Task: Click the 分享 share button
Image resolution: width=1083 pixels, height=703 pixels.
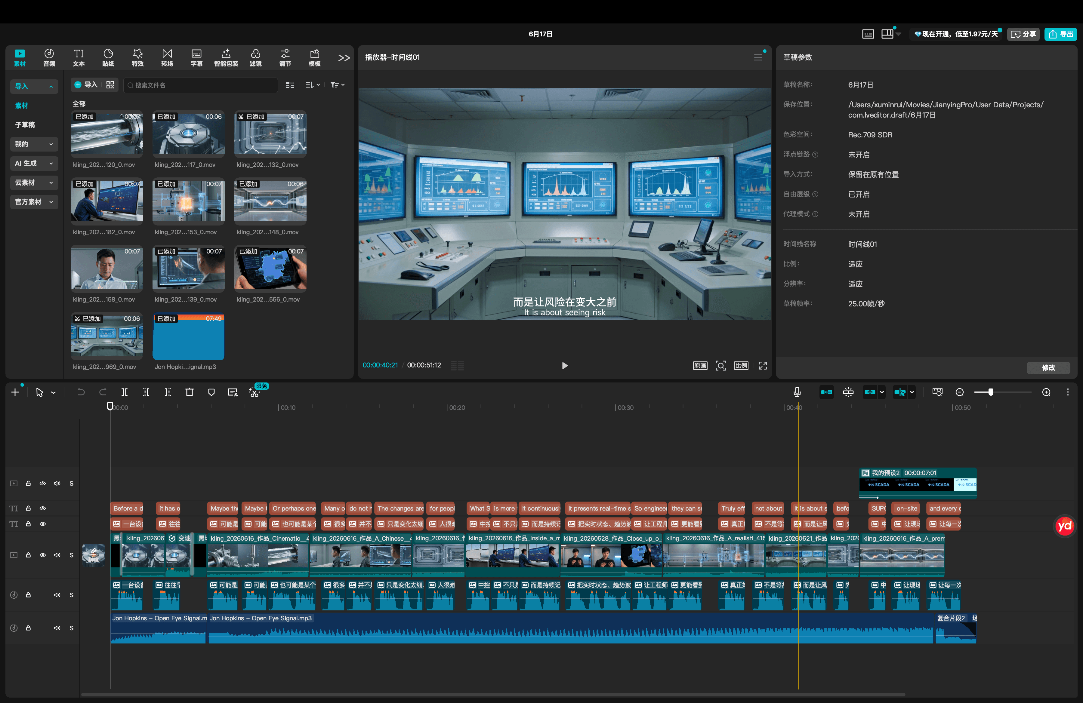Action: click(x=1023, y=34)
